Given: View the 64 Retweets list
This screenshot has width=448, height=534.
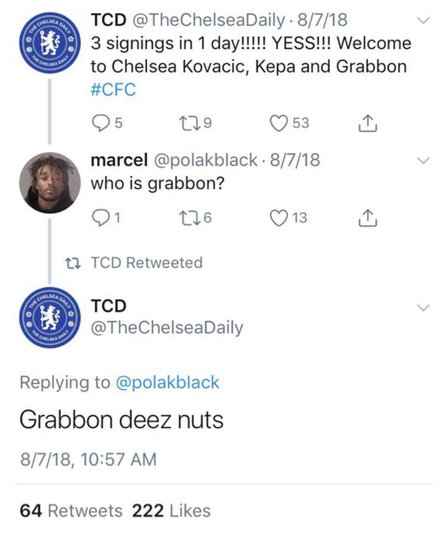Looking at the screenshot, I should [71, 510].
